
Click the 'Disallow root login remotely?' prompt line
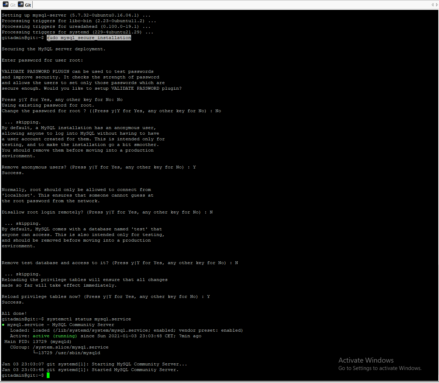tap(107, 212)
